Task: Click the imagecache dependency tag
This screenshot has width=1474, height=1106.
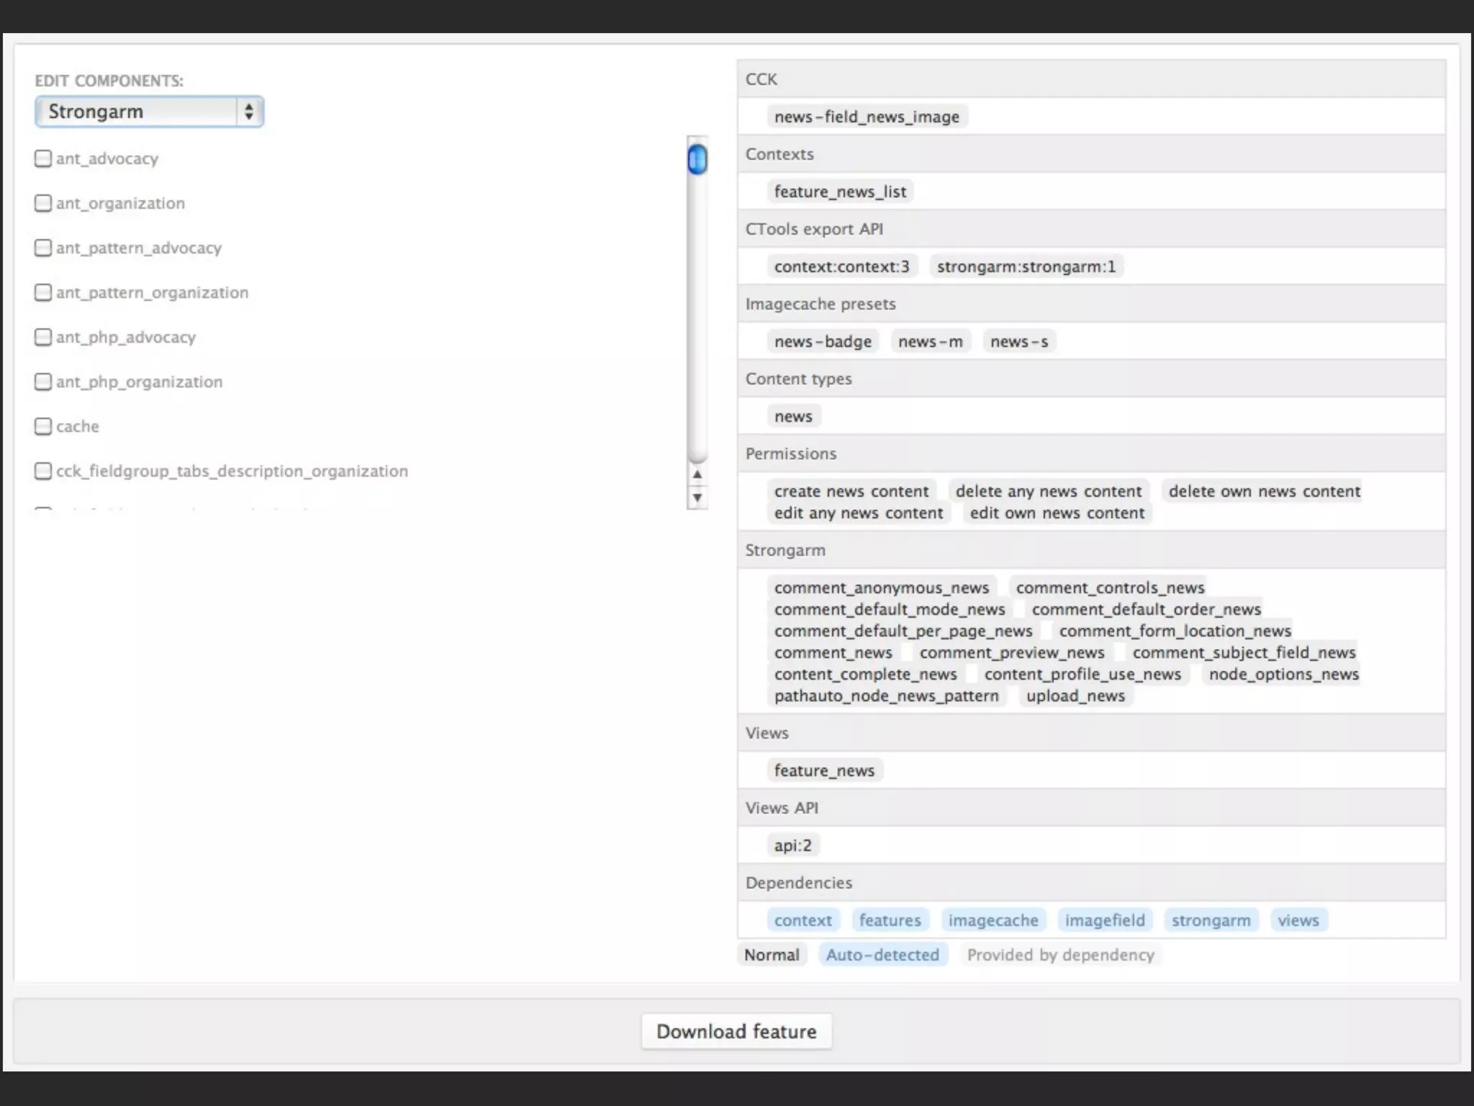Action: (x=993, y=920)
